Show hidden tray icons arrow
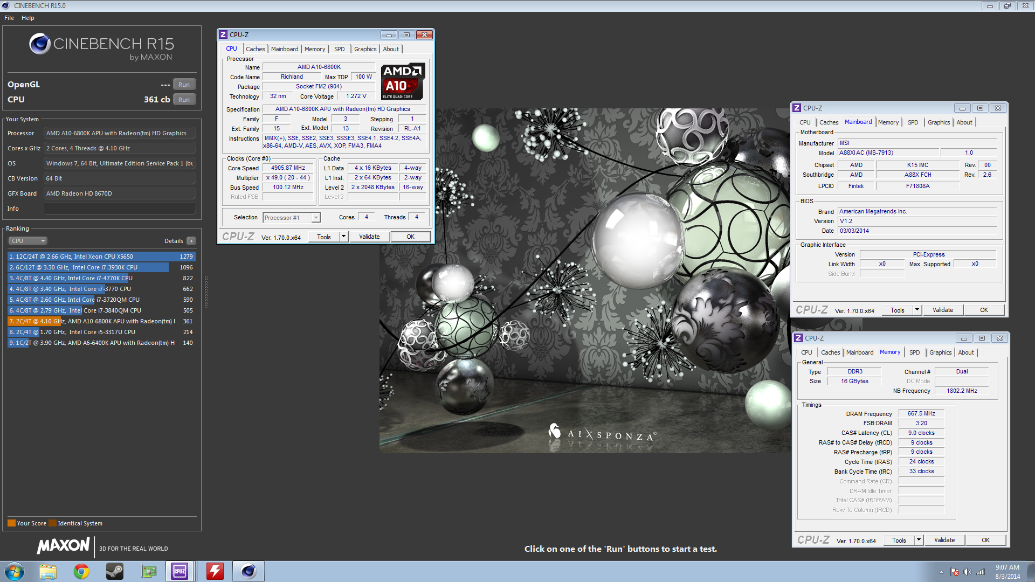This screenshot has height=582, width=1035. [941, 572]
